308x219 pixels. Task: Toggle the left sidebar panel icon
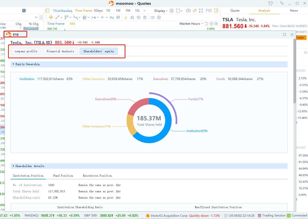coord(47,11)
